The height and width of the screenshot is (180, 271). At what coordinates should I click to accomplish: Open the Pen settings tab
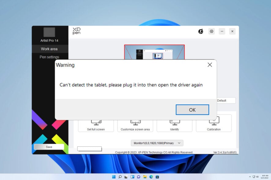pyautogui.click(x=49, y=57)
